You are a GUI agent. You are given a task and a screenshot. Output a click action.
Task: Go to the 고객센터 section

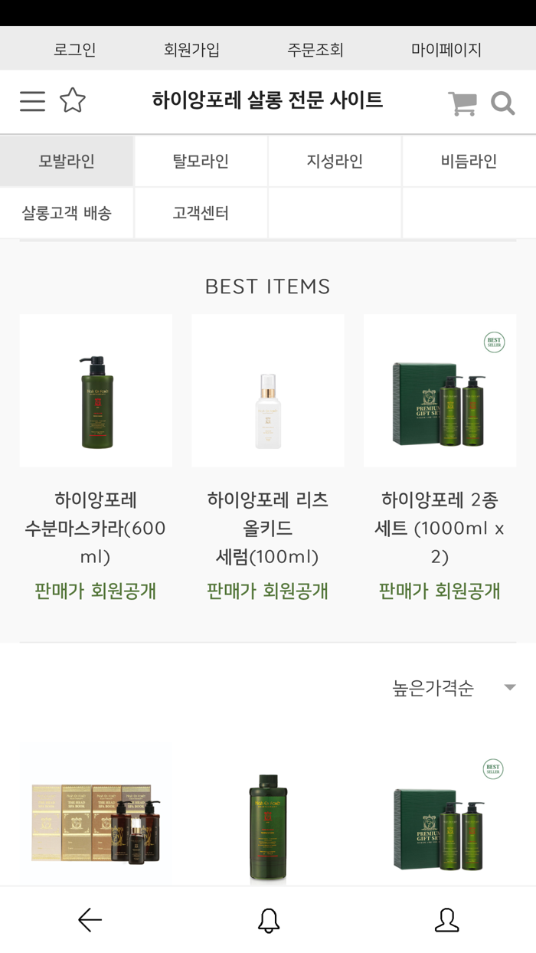201,213
